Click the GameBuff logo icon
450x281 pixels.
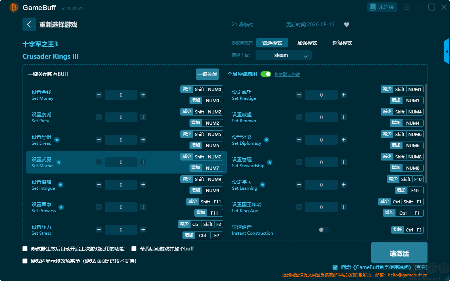click(x=14, y=7)
